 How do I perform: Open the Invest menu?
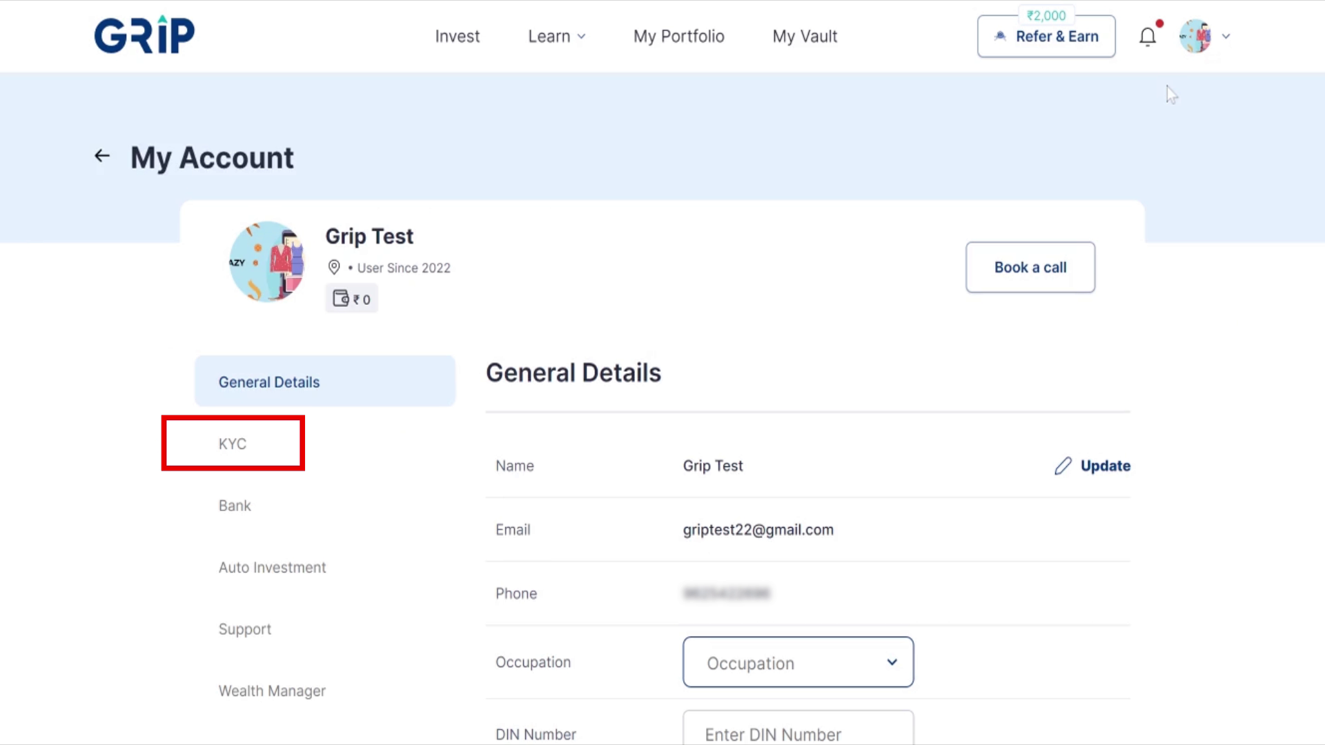[x=457, y=37]
